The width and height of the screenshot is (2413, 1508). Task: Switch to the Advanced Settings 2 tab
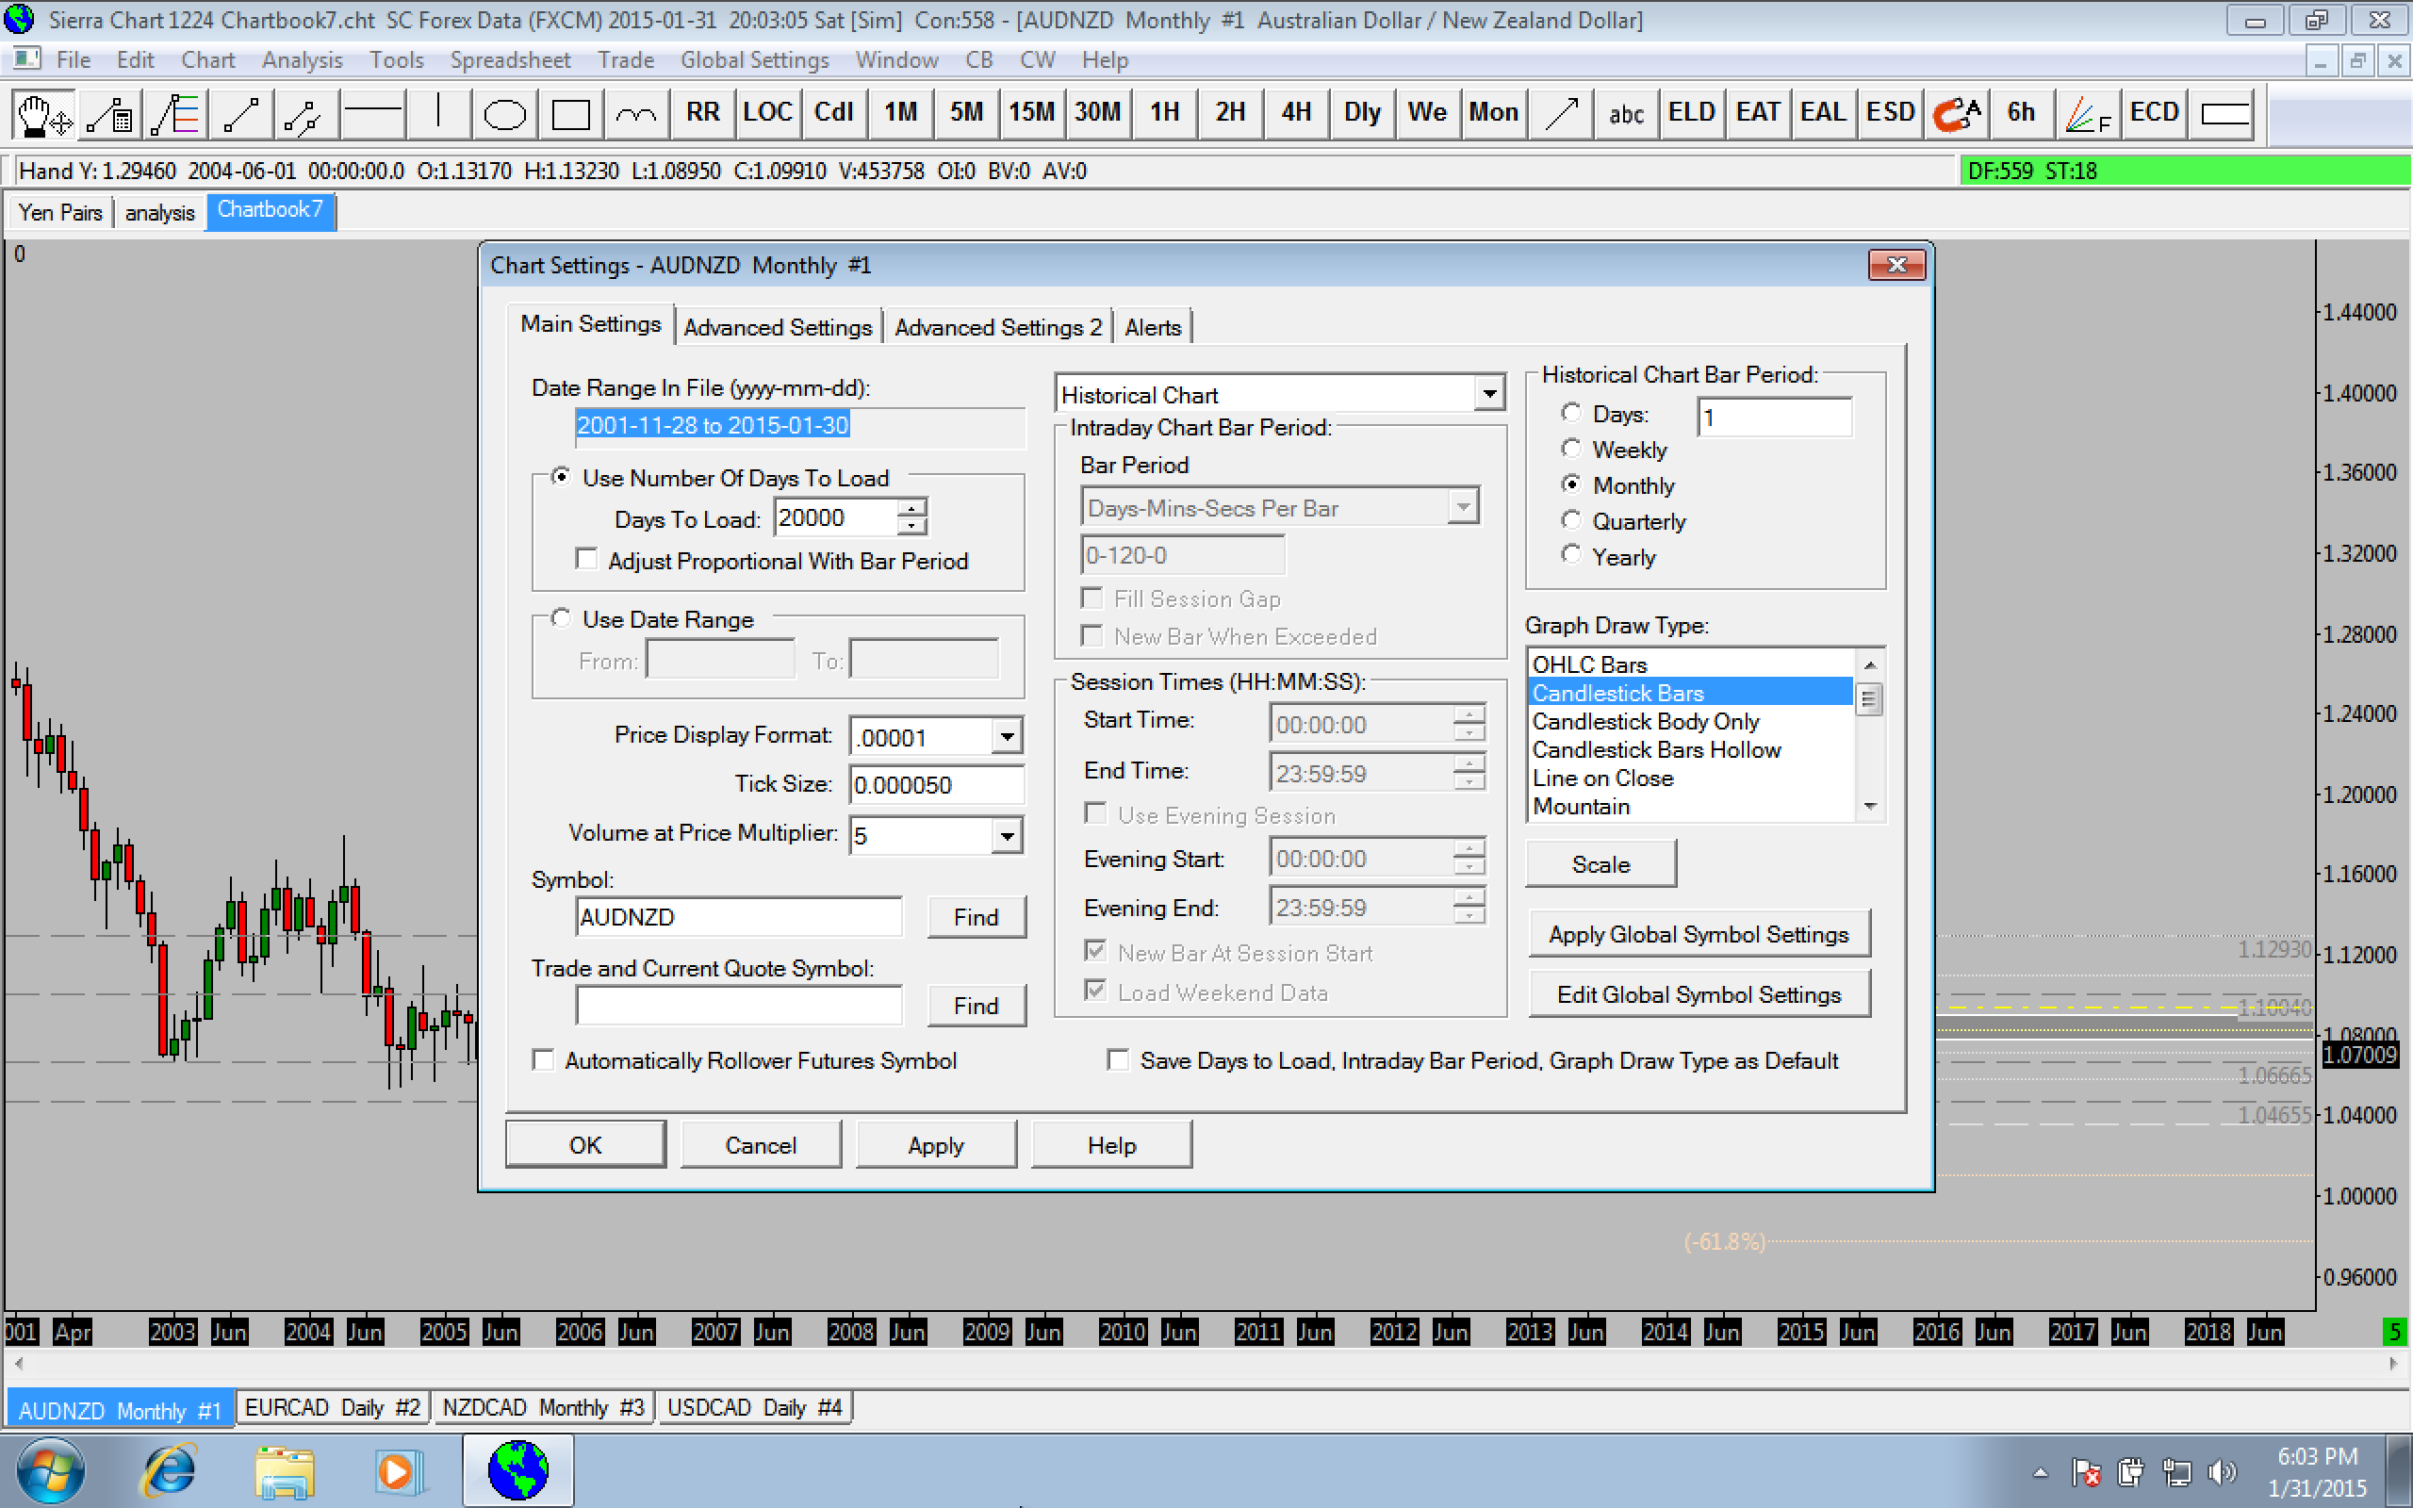(x=997, y=327)
